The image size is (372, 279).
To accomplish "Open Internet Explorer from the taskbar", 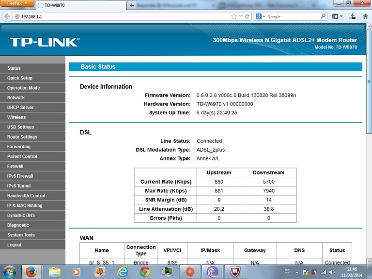I will click(x=122, y=272).
